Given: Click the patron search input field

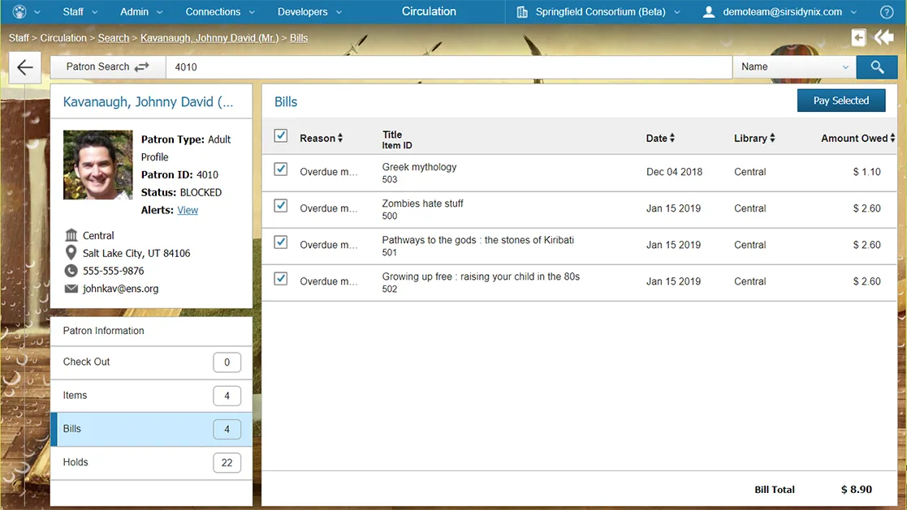Looking at the screenshot, I should [x=449, y=67].
